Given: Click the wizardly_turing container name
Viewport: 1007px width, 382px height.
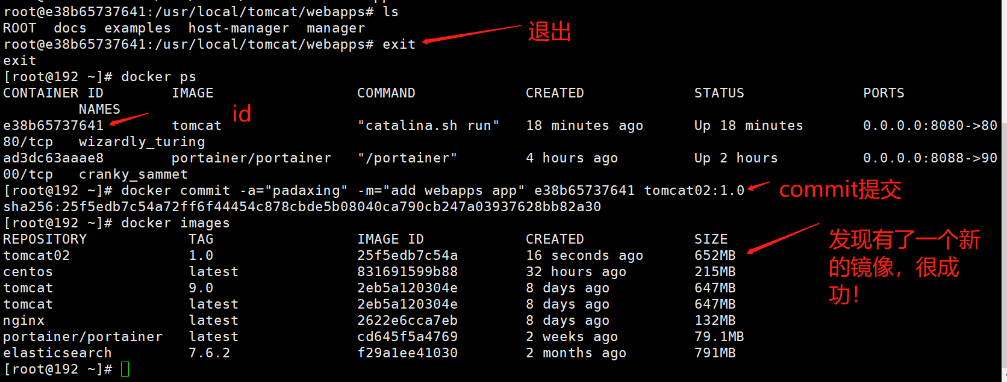Looking at the screenshot, I should pyautogui.click(x=142, y=142).
